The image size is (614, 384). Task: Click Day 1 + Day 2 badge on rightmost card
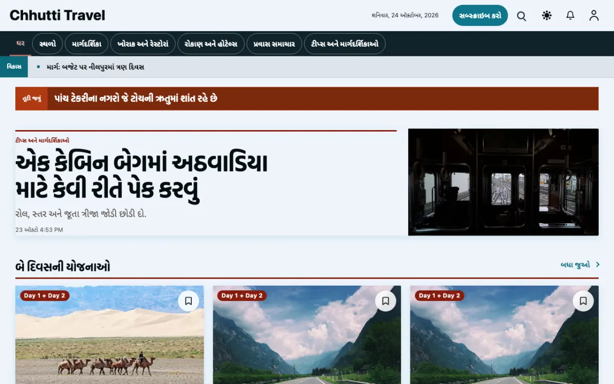pyautogui.click(x=440, y=295)
